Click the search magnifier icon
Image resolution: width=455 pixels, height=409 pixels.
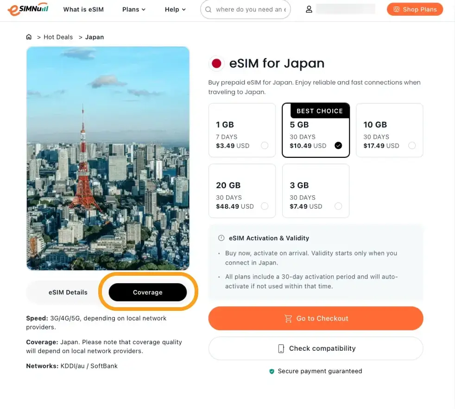[x=209, y=10]
